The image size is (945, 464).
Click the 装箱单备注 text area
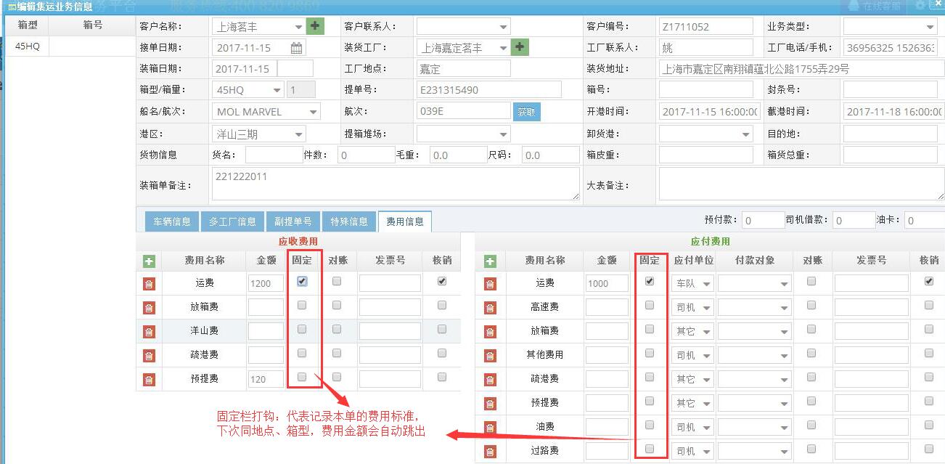pos(395,184)
